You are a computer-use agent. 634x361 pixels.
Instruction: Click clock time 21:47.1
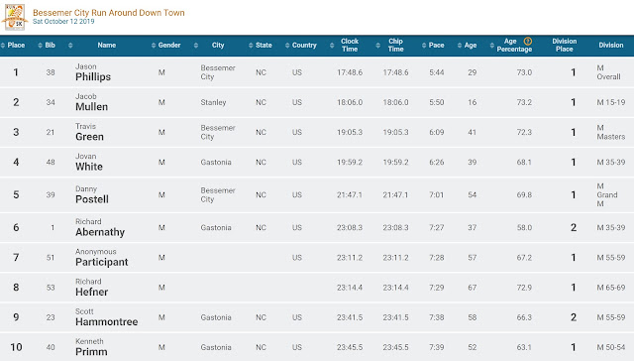point(350,195)
